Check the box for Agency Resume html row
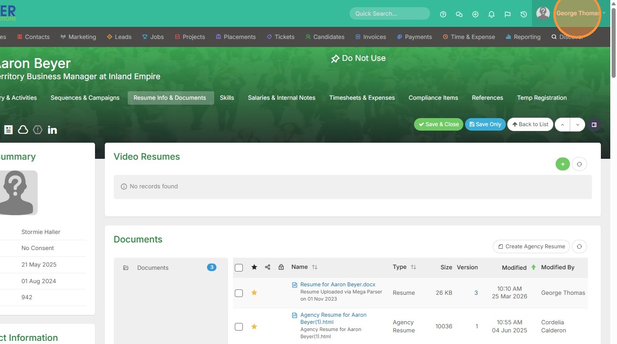This screenshot has width=617, height=344. 239,327
